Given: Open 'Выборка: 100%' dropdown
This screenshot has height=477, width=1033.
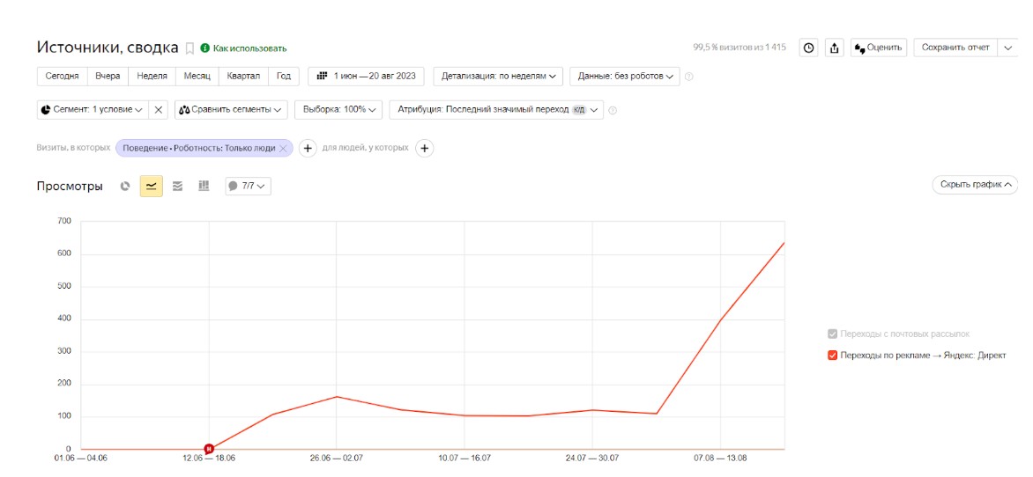Looking at the screenshot, I should tap(338, 110).
